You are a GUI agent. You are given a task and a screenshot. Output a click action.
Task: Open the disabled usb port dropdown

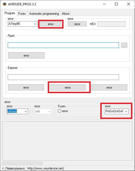(43, 111)
